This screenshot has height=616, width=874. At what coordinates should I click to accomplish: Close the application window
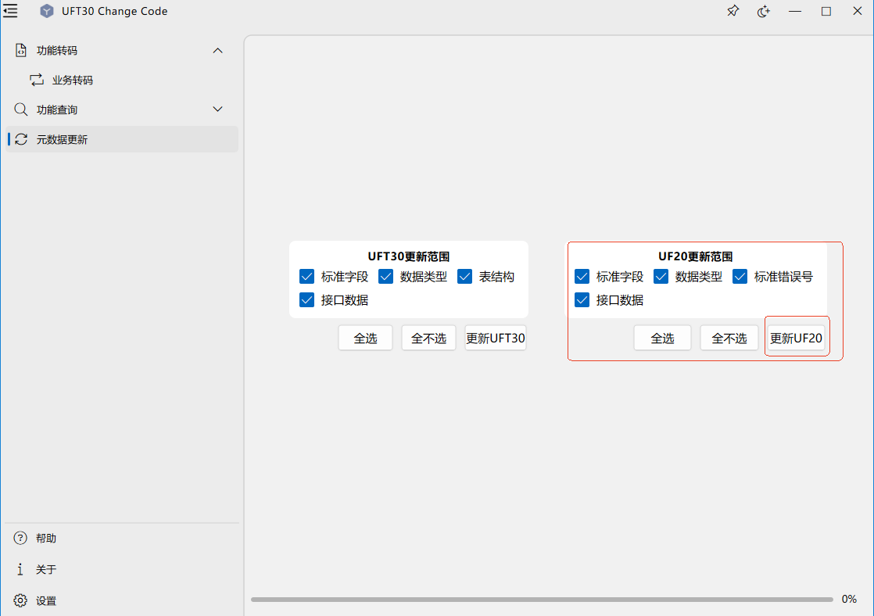pyautogui.click(x=858, y=11)
